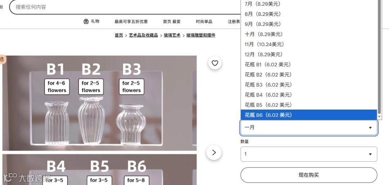Screen dimensions: 389x185
Task: Open 最高可享五折优惠 navigation link
Action: [131, 22]
